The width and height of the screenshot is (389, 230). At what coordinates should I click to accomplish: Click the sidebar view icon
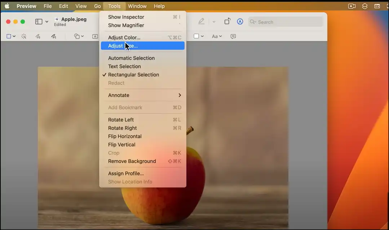click(x=39, y=22)
